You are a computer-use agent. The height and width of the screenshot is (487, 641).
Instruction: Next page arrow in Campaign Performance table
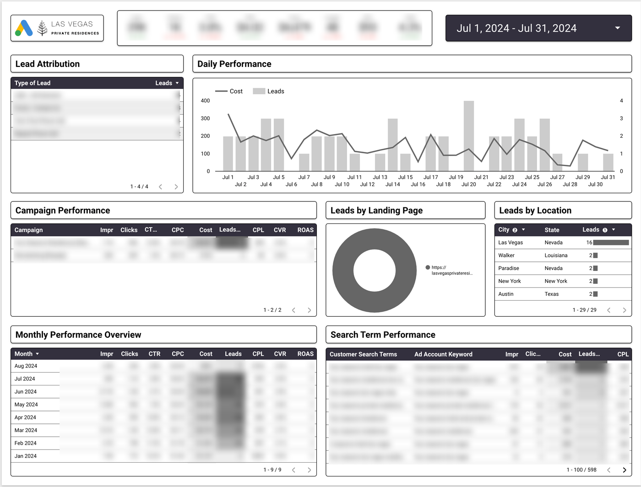[310, 310]
